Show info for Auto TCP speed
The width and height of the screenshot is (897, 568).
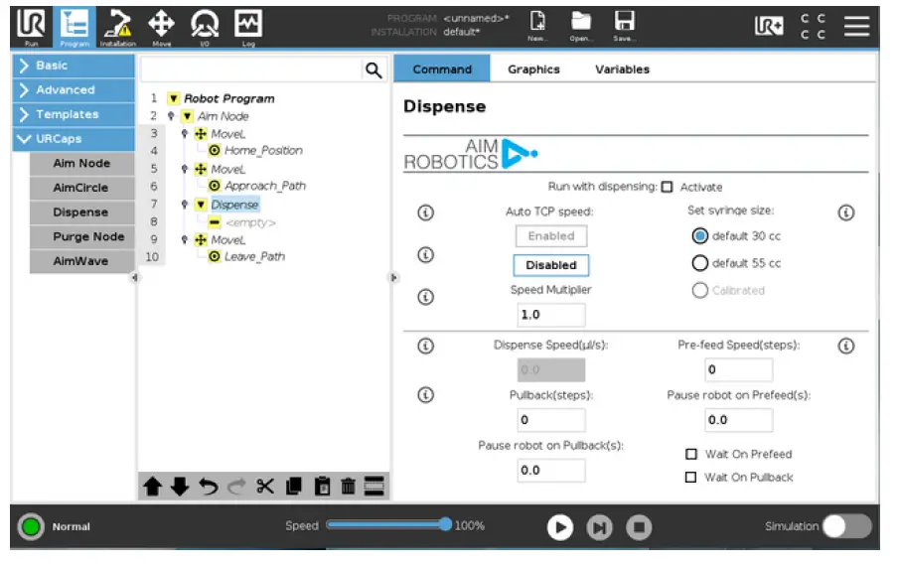(425, 213)
